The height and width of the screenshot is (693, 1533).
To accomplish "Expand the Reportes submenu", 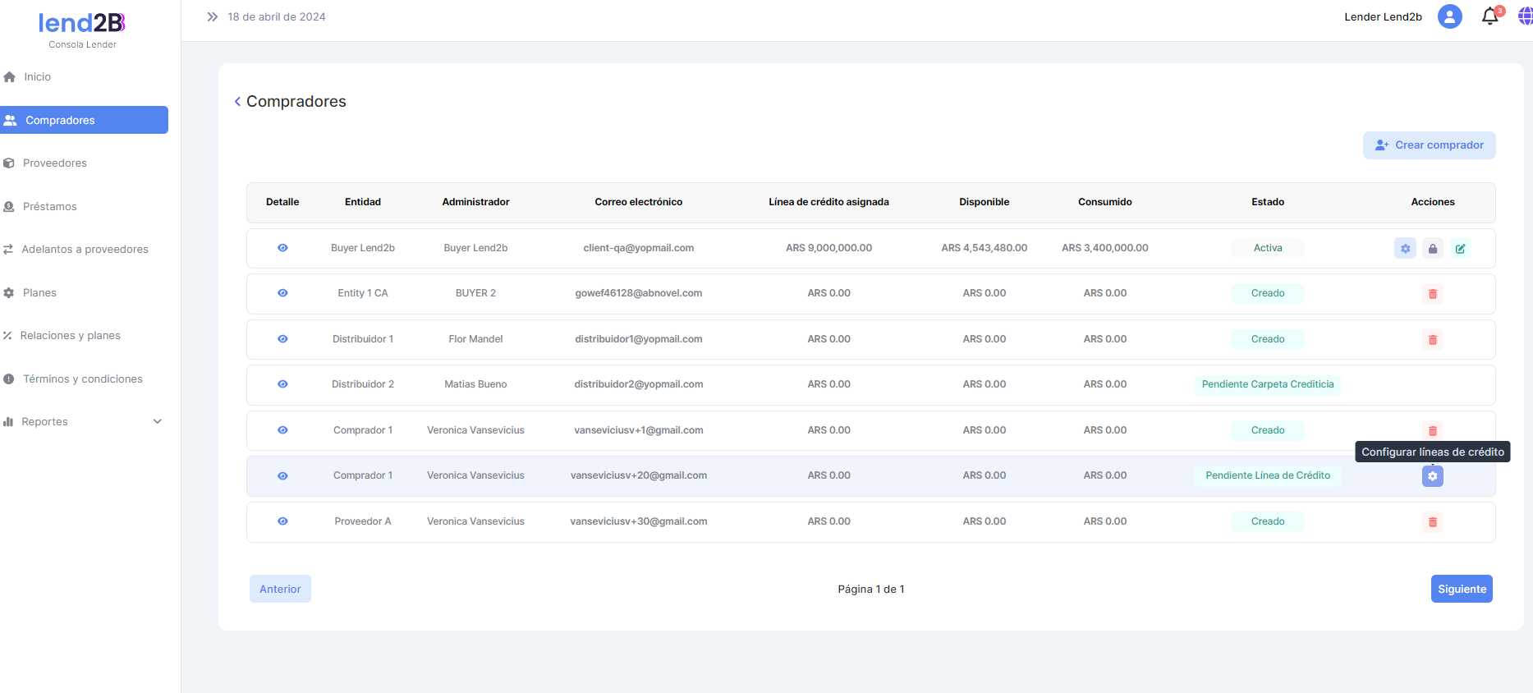I will (x=158, y=422).
